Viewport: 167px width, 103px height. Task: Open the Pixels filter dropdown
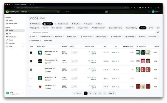pos(143,37)
